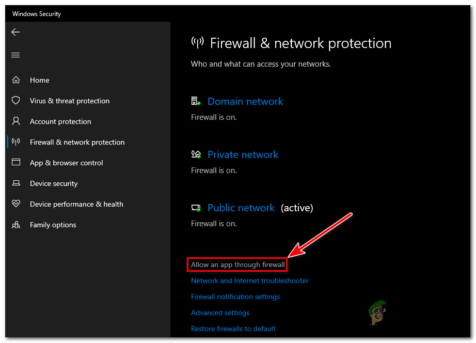Click the Device performance & health heart icon

click(x=16, y=204)
